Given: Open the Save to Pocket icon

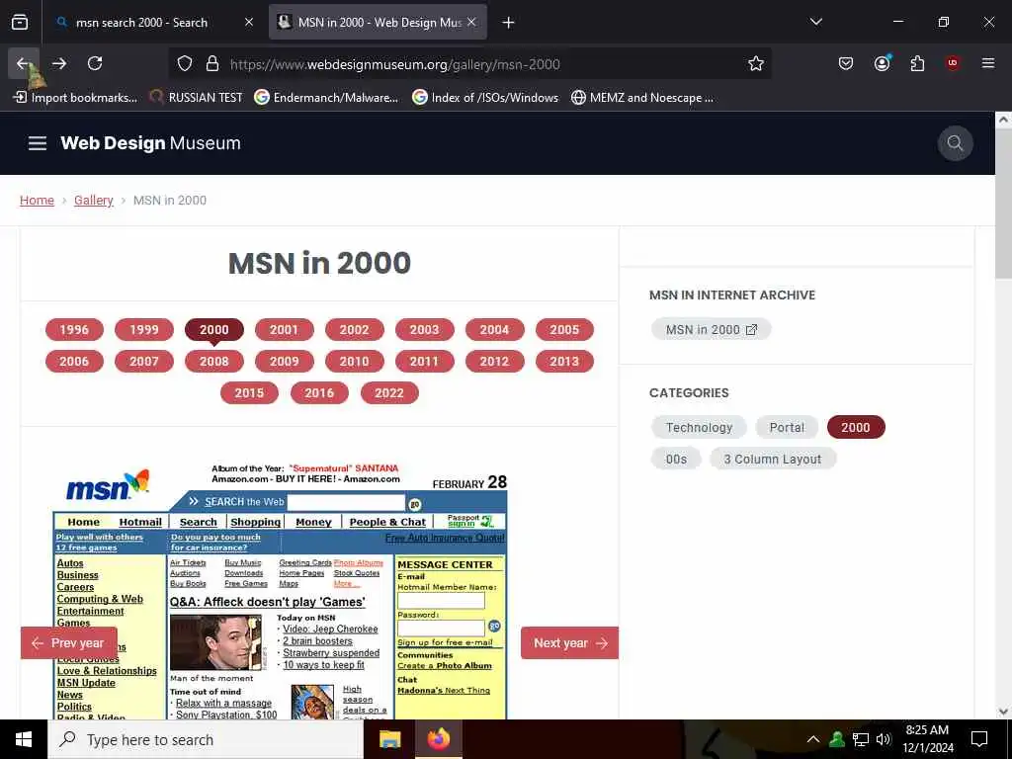Looking at the screenshot, I should [846, 63].
